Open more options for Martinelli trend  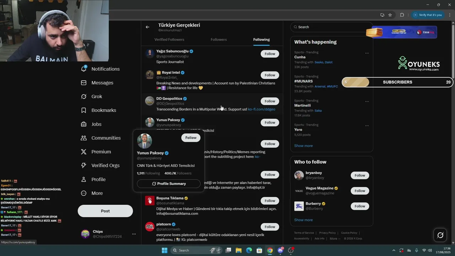pyautogui.click(x=367, y=101)
